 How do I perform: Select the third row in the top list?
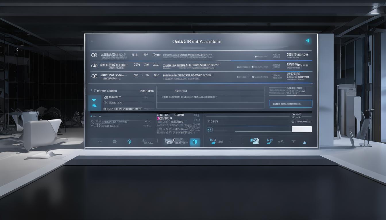point(187,76)
